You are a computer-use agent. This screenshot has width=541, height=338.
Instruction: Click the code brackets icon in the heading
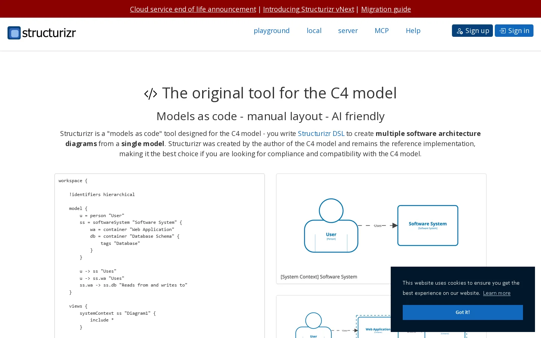(x=151, y=94)
